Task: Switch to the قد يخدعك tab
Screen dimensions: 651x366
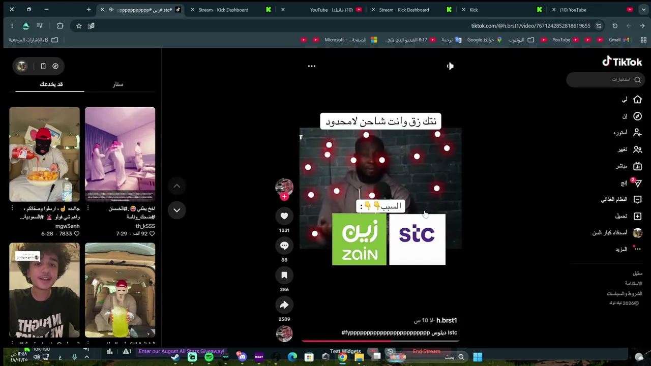Action: tap(51, 84)
